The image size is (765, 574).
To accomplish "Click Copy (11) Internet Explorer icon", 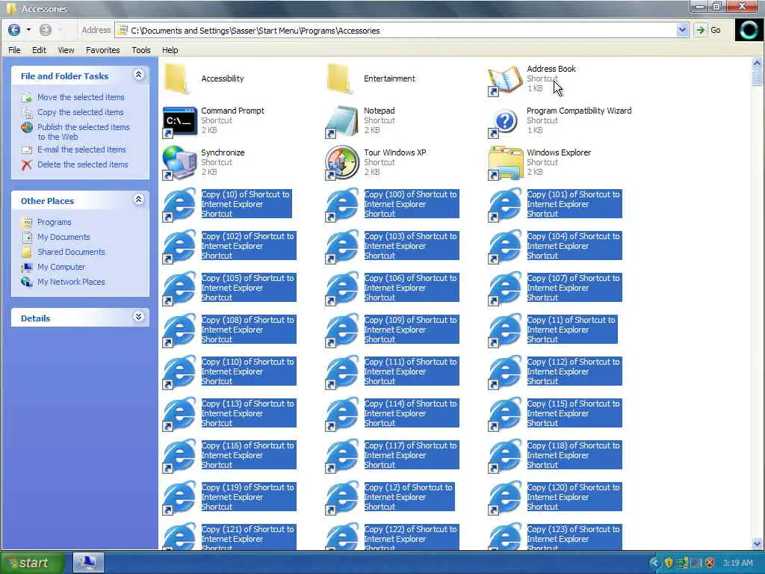I will click(x=505, y=331).
